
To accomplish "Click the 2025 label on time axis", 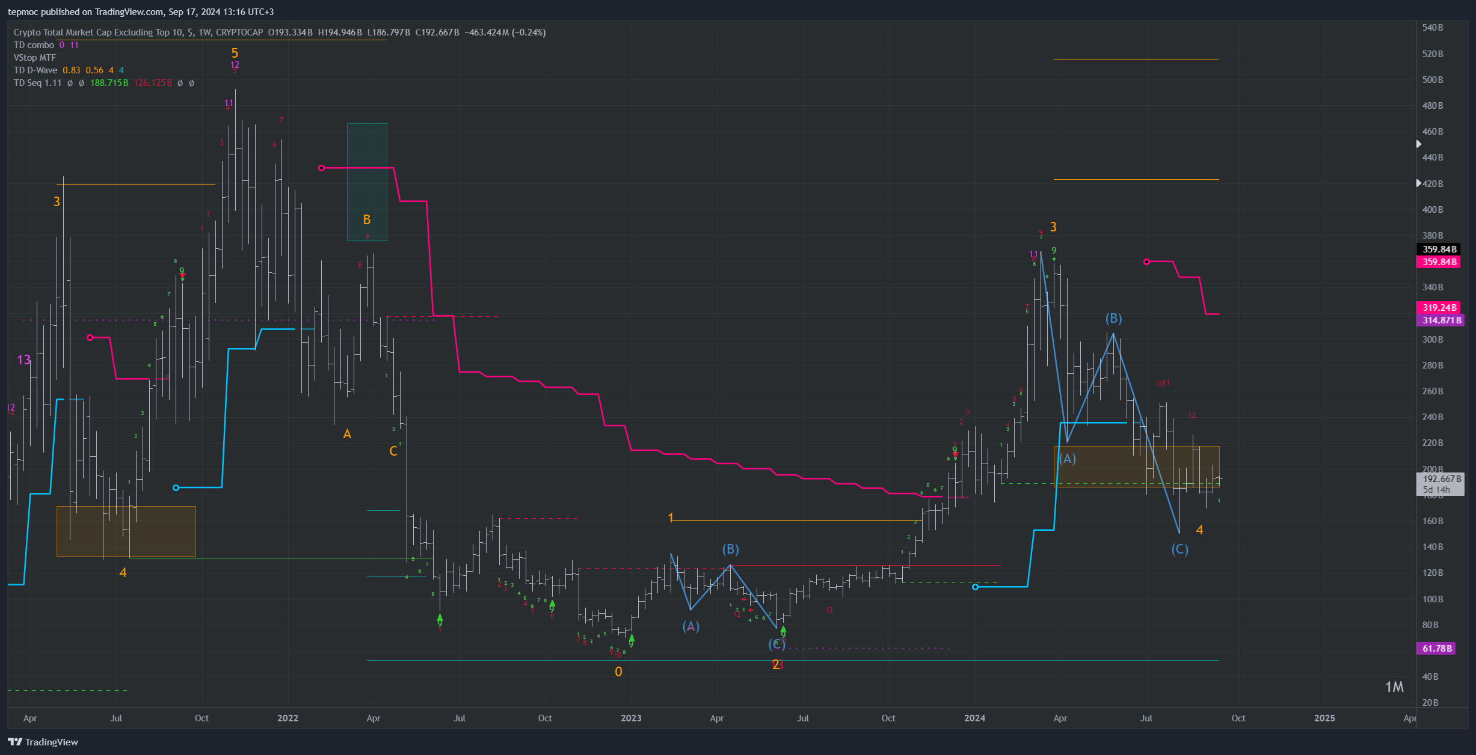I will tap(1324, 718).
